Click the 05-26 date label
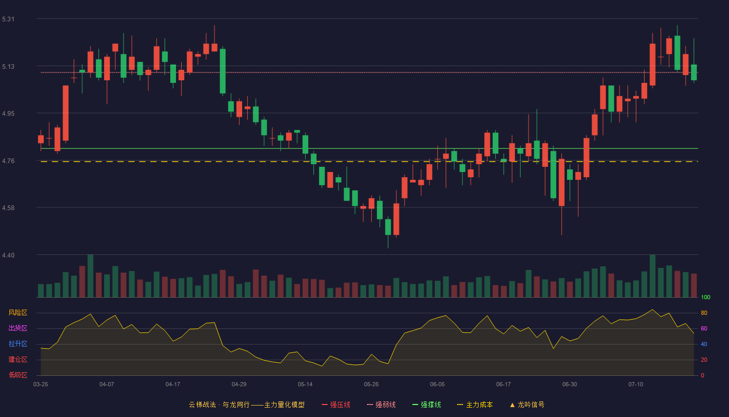 pos(371,384)
